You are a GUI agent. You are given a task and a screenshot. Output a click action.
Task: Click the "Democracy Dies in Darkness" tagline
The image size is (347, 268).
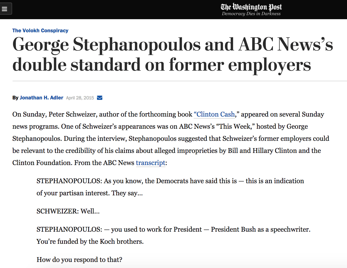tap(251, 14)
